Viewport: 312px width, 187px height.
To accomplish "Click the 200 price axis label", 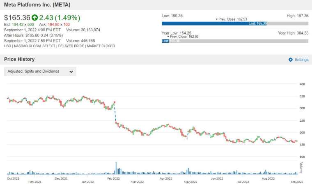I will 302,132.
